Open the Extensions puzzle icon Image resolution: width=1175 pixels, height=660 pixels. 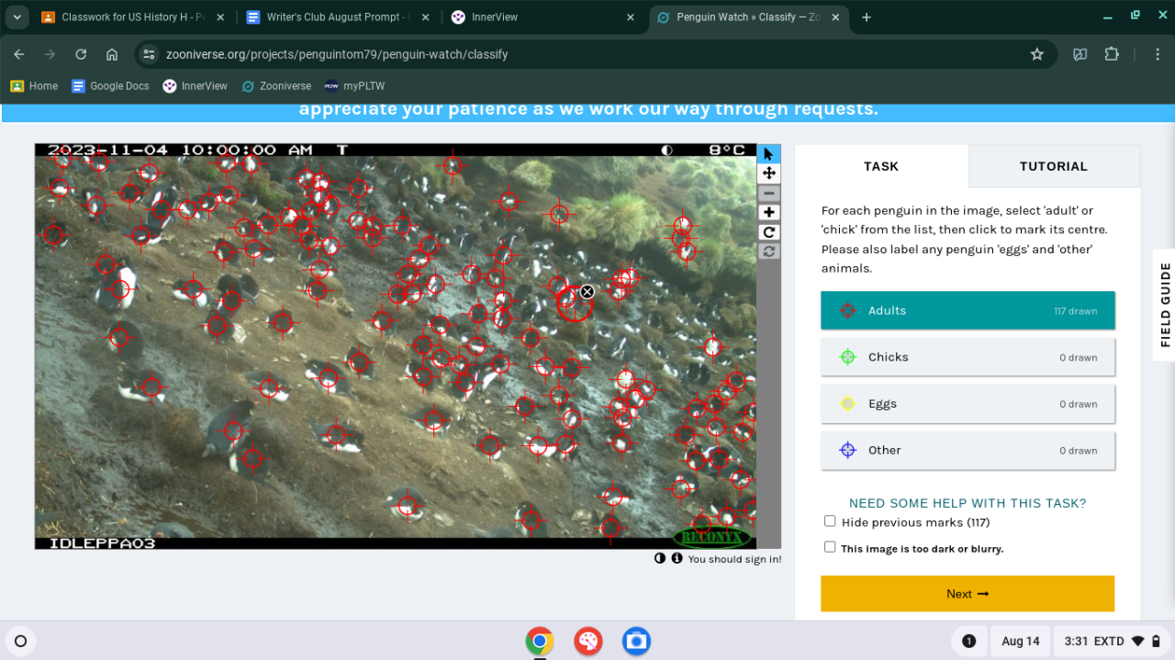tap(1112, 54)
